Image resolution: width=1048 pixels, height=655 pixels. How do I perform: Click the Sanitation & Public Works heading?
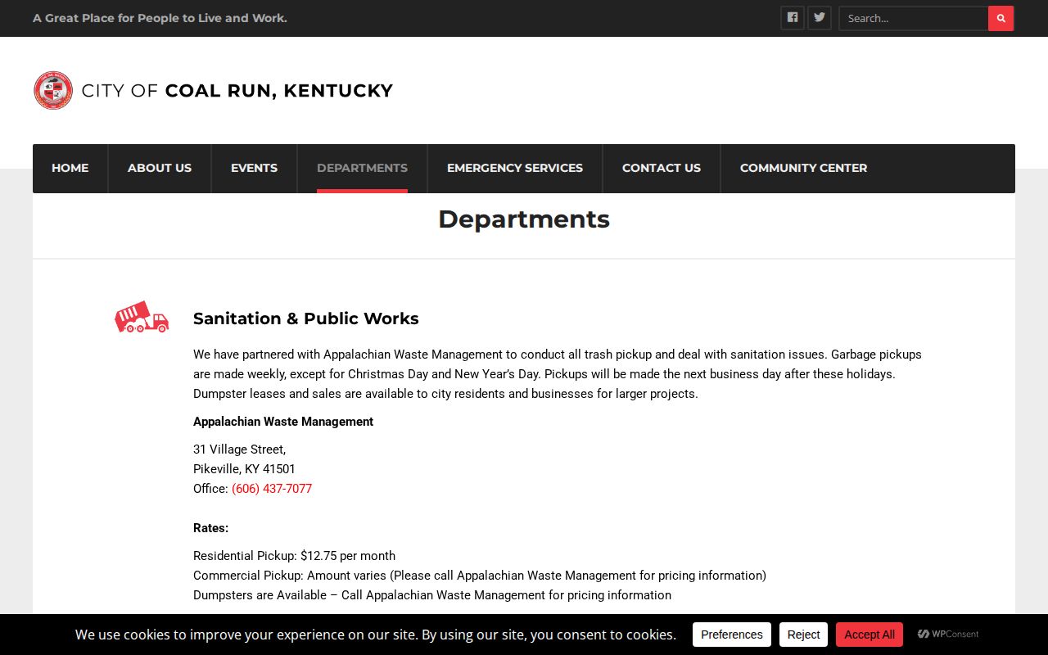coord(306,318)
